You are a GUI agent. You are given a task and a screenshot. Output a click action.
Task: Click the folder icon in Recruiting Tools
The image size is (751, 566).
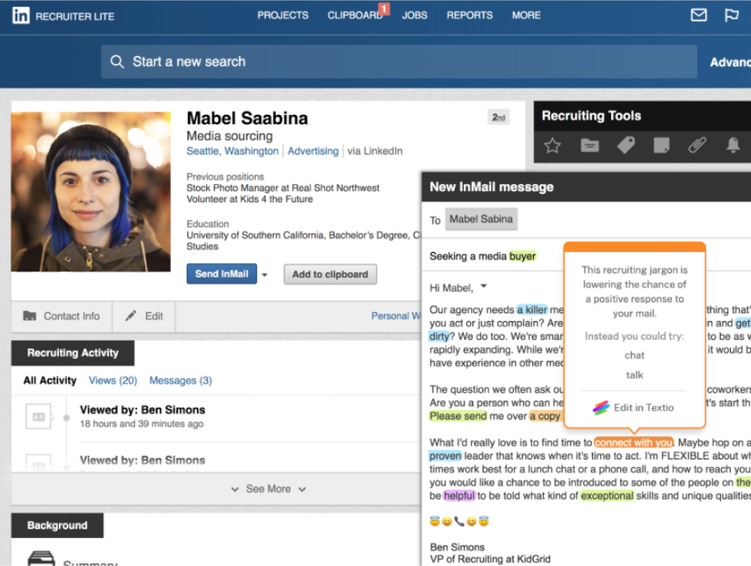[x=589, y=145]
